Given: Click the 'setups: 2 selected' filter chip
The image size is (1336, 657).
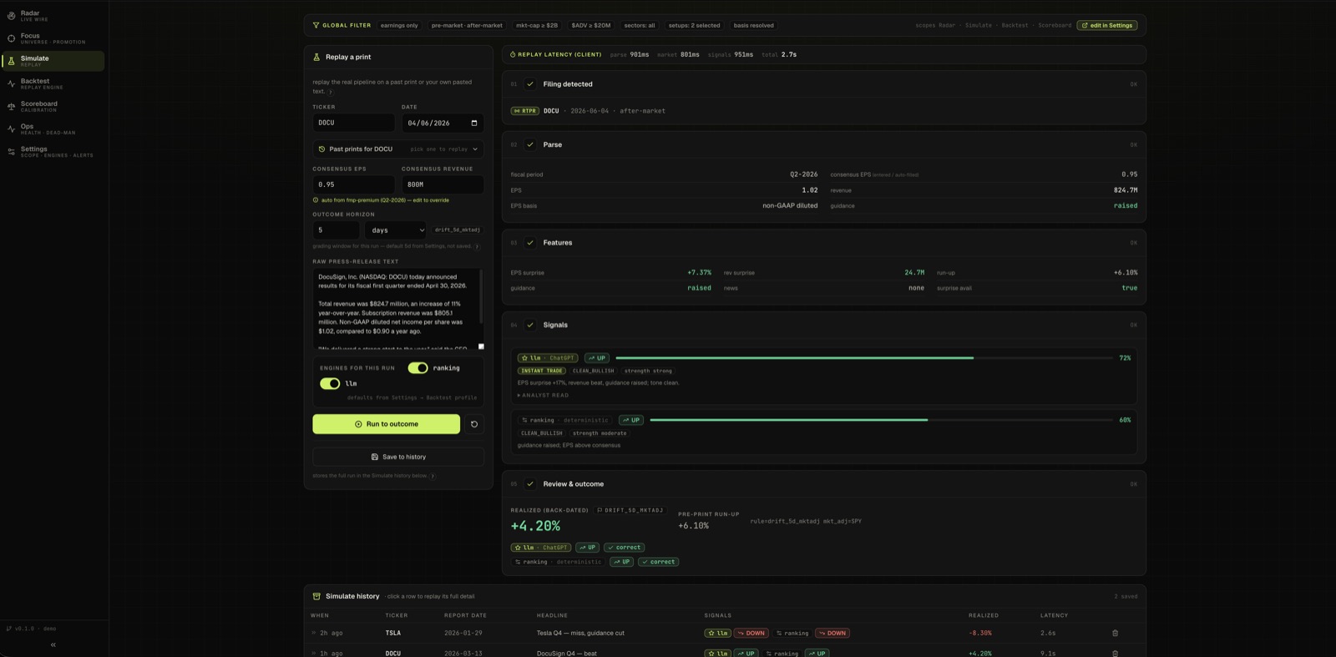Looking at the screenshot, I should pyautogui.click(x=694, y=25).
